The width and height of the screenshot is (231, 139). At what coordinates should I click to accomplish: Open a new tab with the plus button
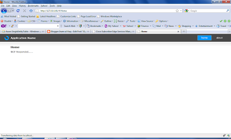[x=184, y=31]
